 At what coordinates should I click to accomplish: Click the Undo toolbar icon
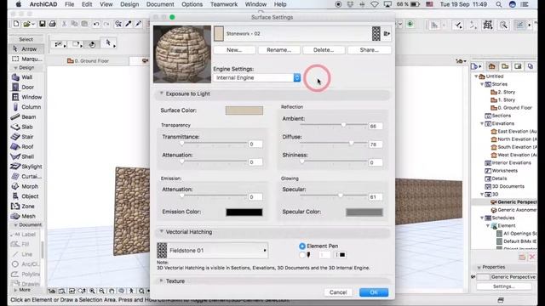point(96,24)
